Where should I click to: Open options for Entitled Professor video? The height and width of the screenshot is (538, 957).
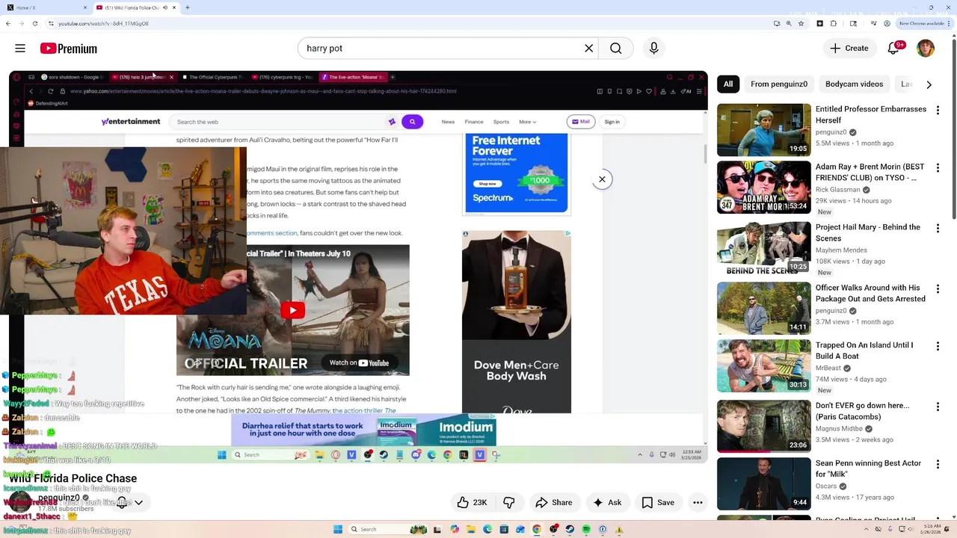938,111
